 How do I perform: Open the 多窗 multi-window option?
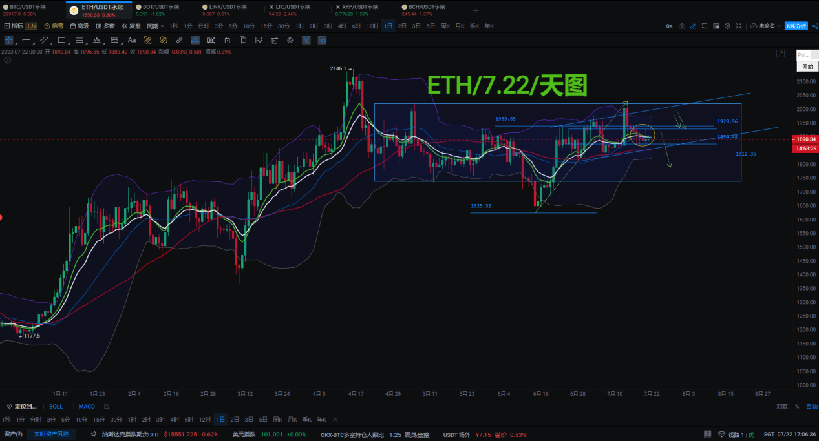click(105, 26)
